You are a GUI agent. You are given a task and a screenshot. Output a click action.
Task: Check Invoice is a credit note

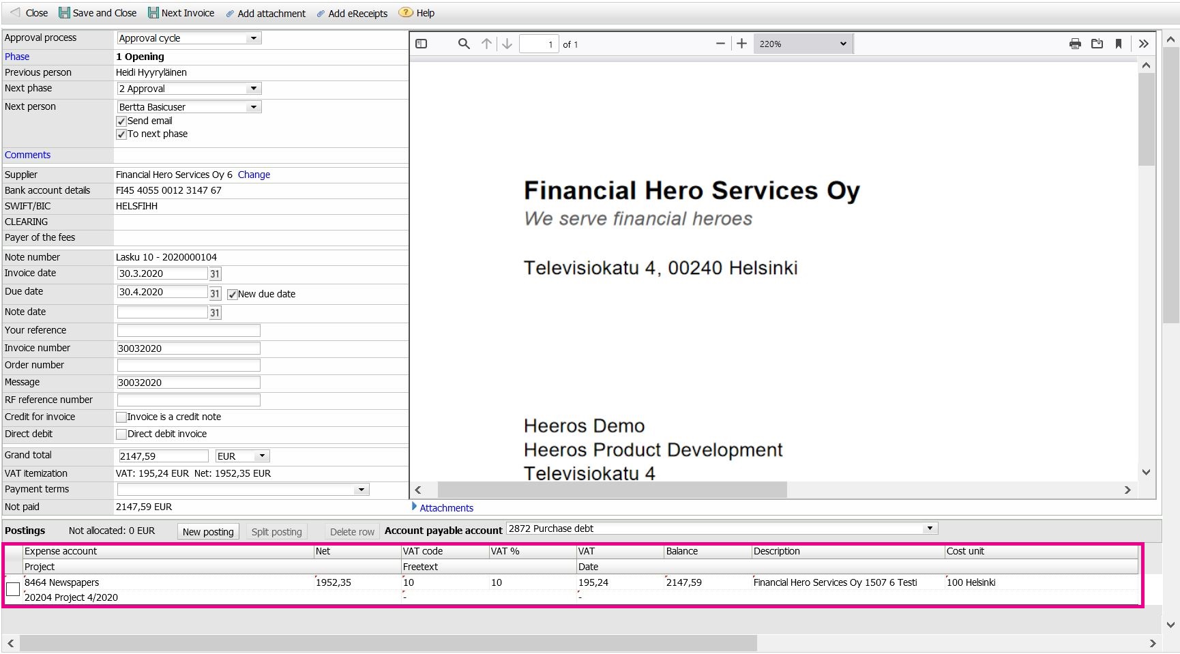[x=121, y=417]
